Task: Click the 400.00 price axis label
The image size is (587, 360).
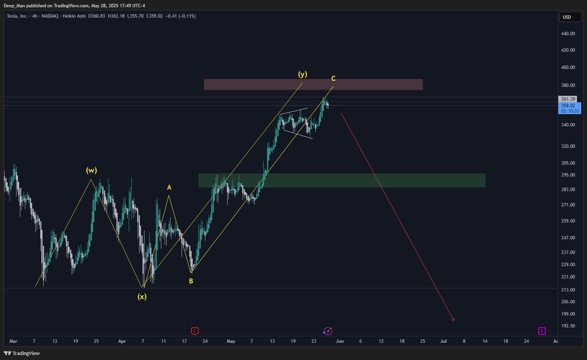Action: (568, 67)
